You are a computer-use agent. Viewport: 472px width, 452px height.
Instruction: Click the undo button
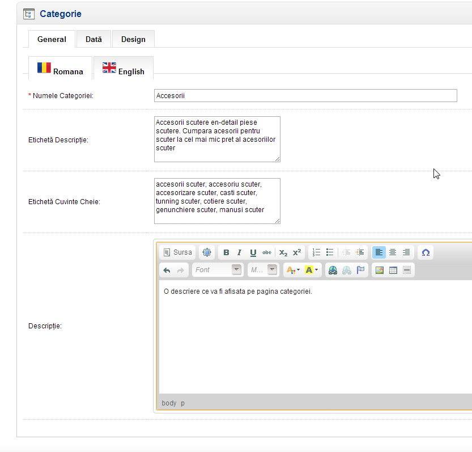(x=167, y=271)
